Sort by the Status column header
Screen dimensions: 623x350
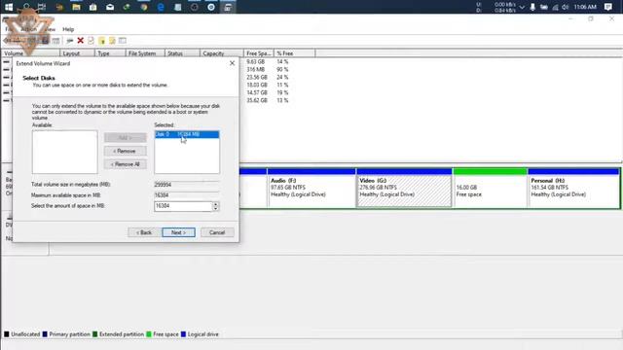(x=182, y=53)
